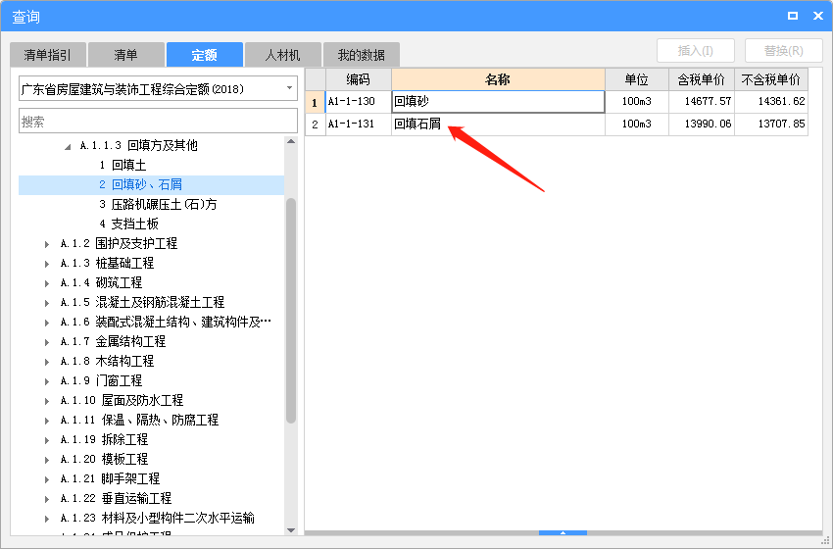Click the tree vertical scrollbar thumb
This screenshot has width=833, height=549.
(x=291, y=311)
